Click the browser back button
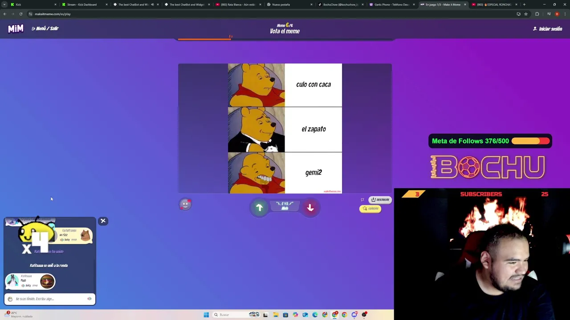 click(x=4, y=14)
